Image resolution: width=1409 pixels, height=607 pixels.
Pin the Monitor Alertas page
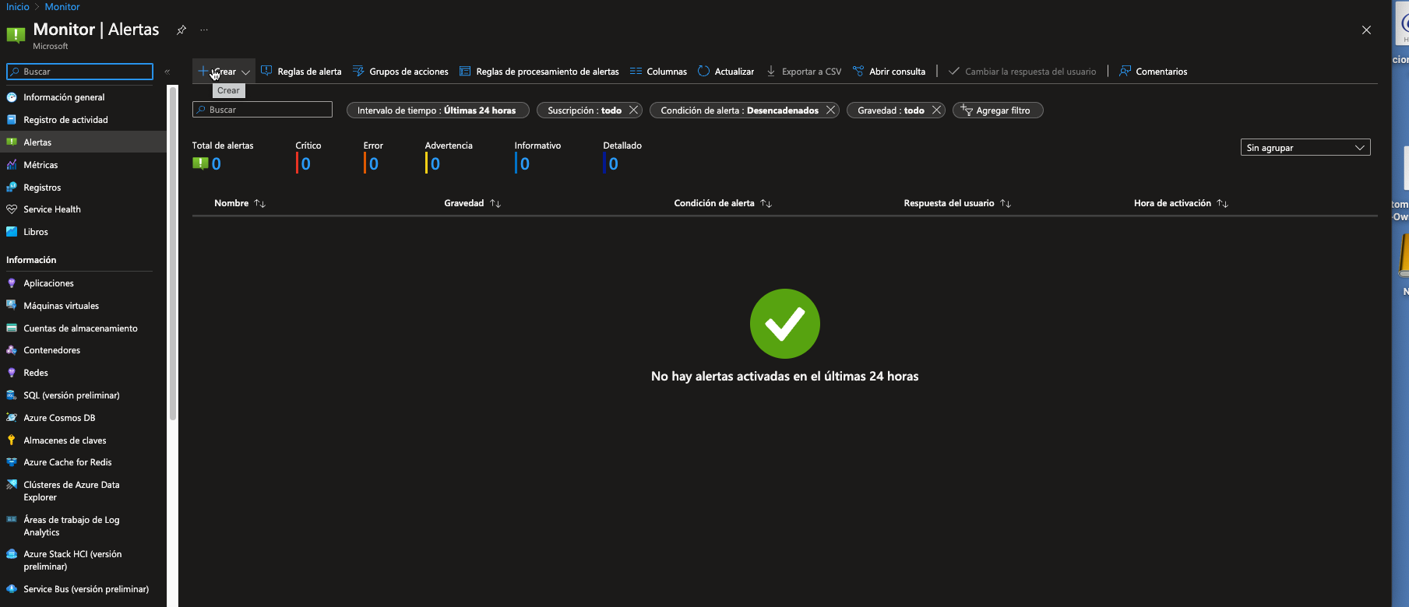(181, 30)
